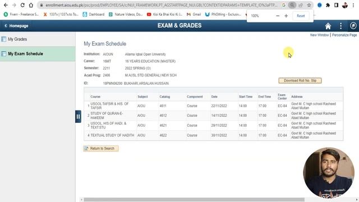Open page in New Window
The height and width of the screenshot is (202, 359).
[x=319, y=35]
